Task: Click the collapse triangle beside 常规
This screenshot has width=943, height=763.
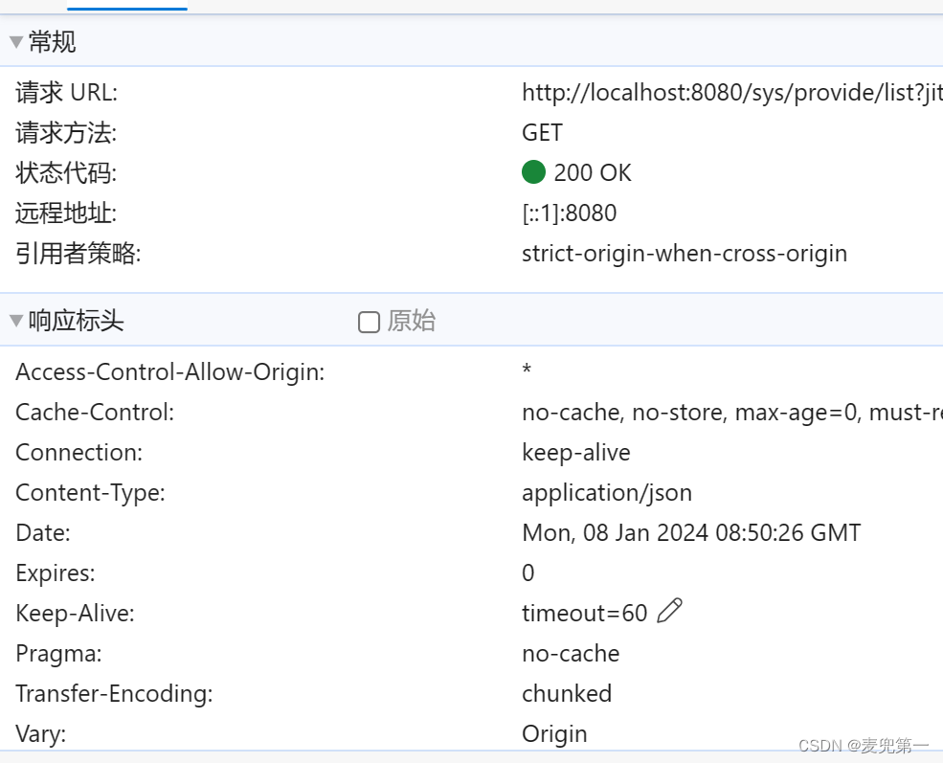Action: coord(15,41)
